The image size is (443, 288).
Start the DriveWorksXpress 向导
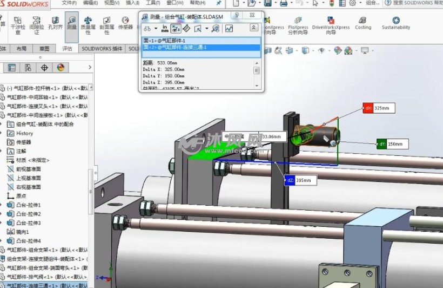click(331, 25)
